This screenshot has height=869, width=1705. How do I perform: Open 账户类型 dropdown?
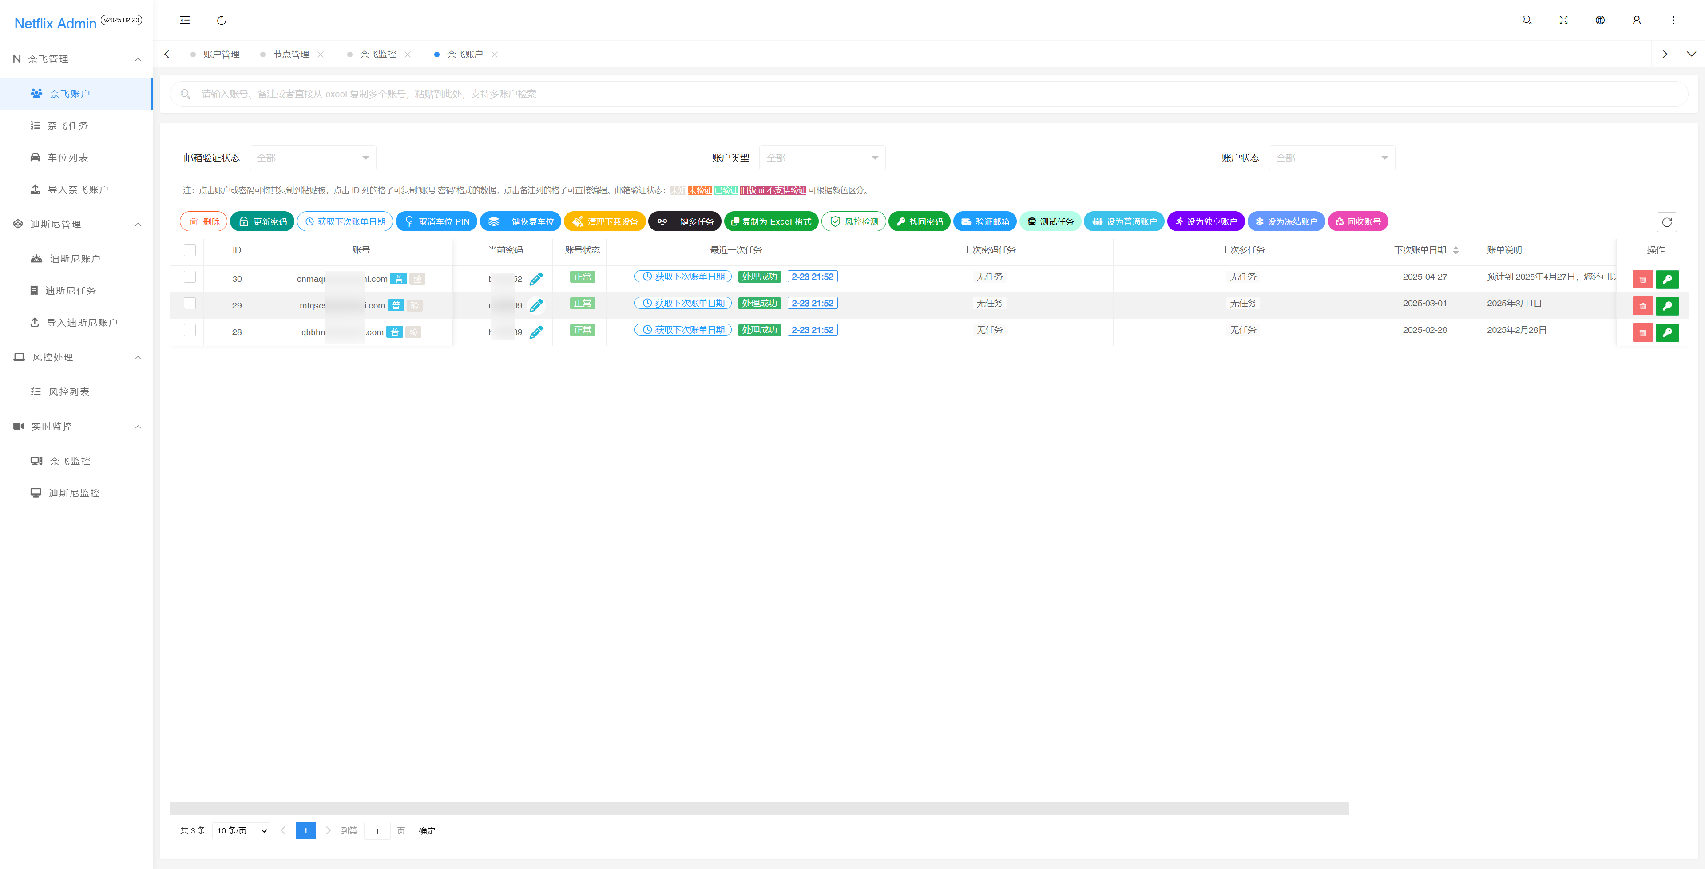pos(822,158)
